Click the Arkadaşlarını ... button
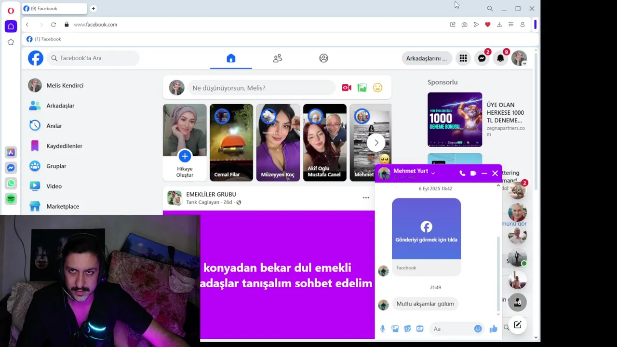Viewport: 617px width, 347px height. pyautogui.click(x=427, y=58)
